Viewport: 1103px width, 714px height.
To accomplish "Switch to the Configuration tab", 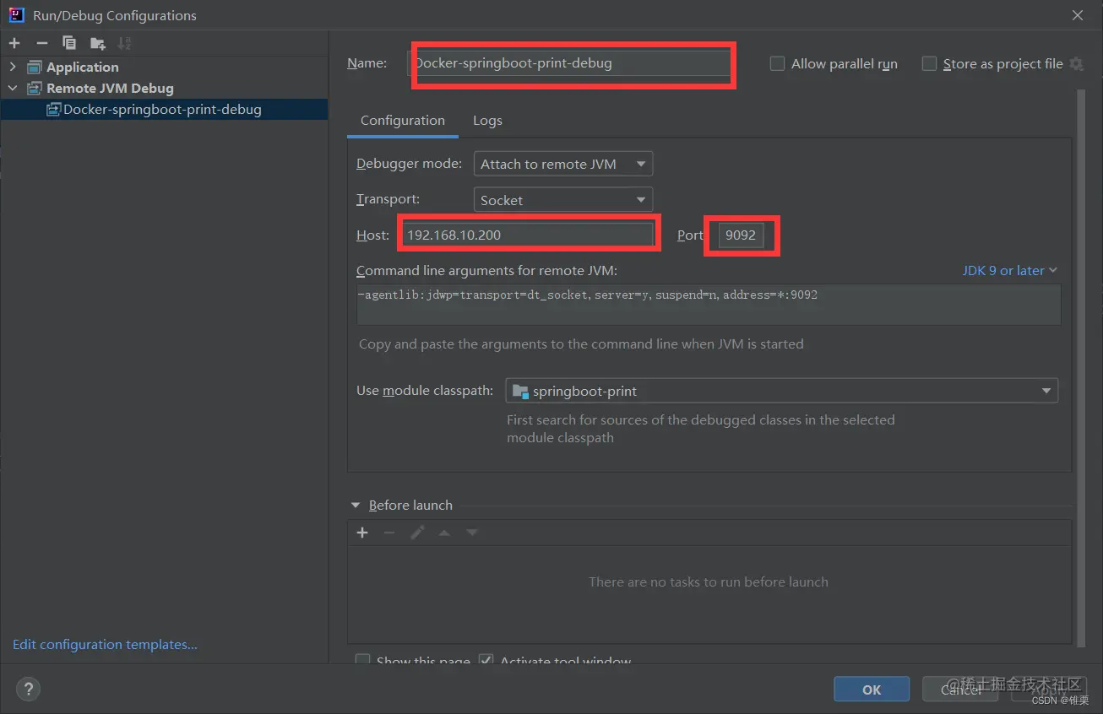I will [x=403, y=121].
